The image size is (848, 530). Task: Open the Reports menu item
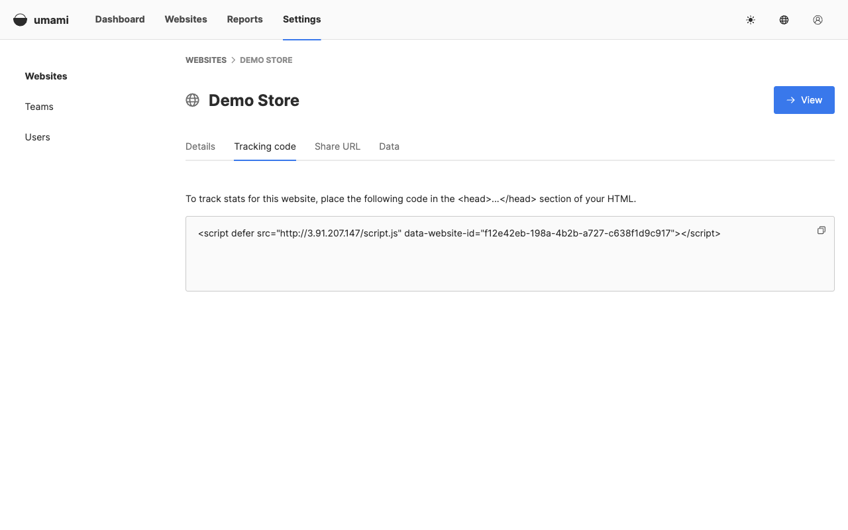click(x=245, y=19)
